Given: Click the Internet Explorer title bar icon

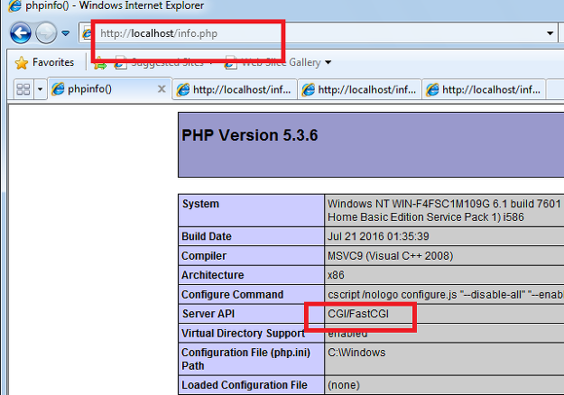Looking at the screenshot, I should click(14, 5).
